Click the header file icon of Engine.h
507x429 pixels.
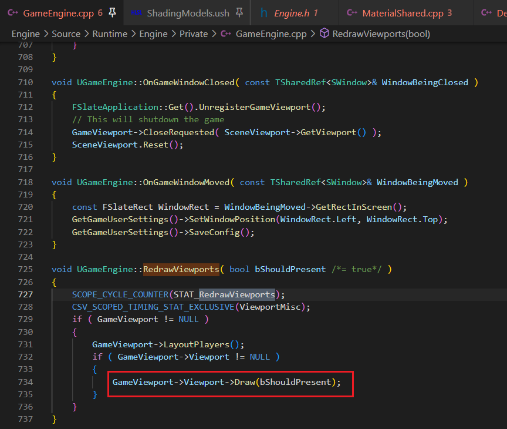click(264, 12)
